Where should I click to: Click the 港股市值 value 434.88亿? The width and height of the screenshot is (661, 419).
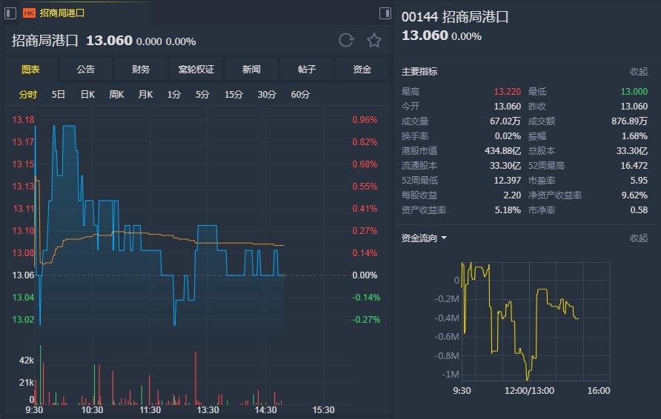(502, 151)
